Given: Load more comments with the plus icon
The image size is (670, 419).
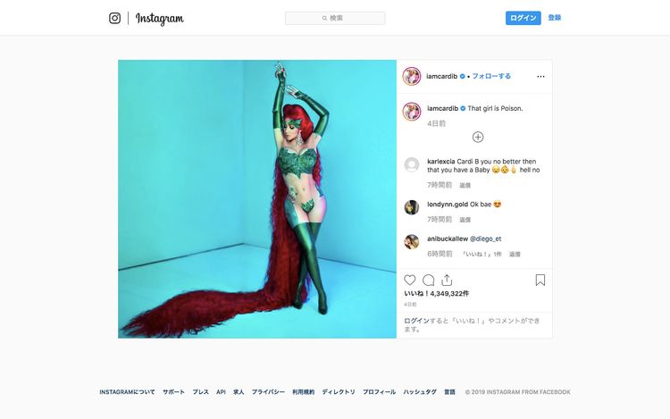Looking at the screenshot, I should tap(478, 137).
